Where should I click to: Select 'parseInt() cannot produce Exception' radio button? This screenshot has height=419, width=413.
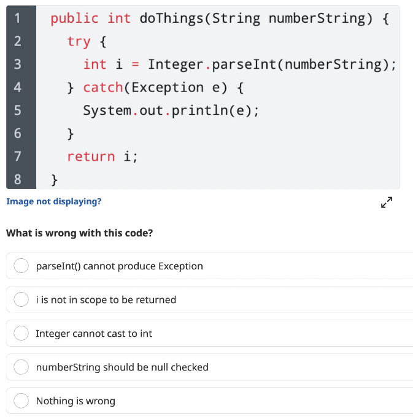point(21,266)
